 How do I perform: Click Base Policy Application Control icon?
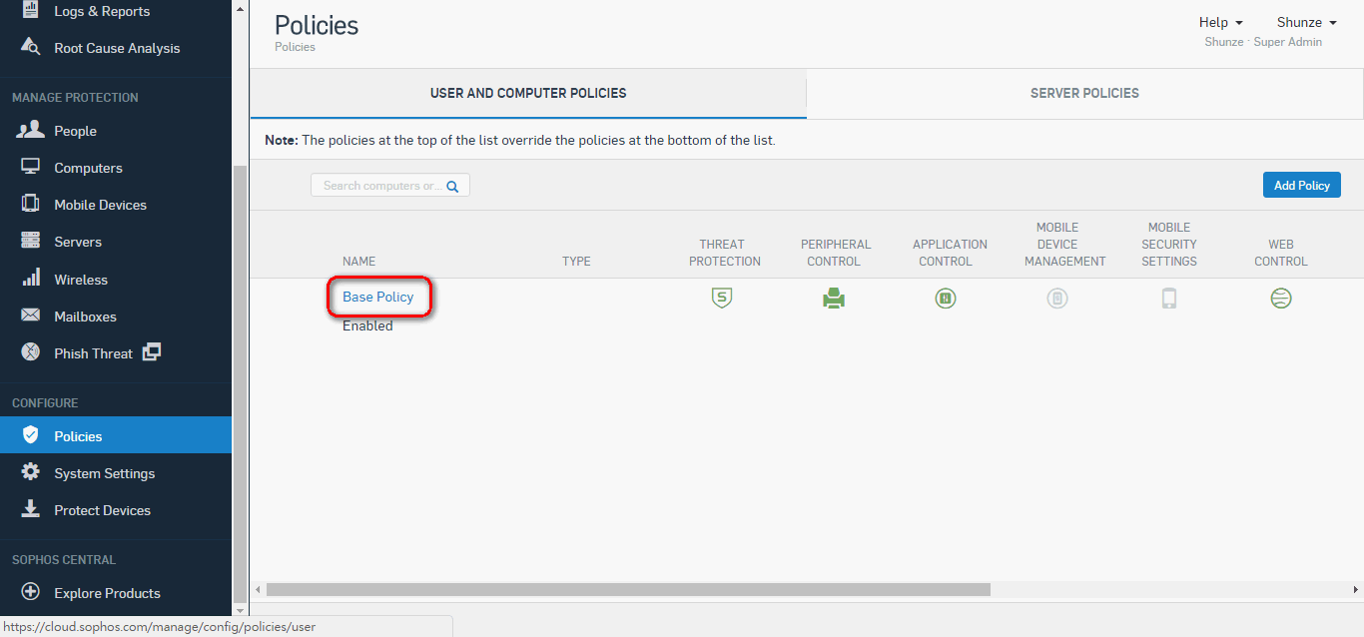point(946,298)
